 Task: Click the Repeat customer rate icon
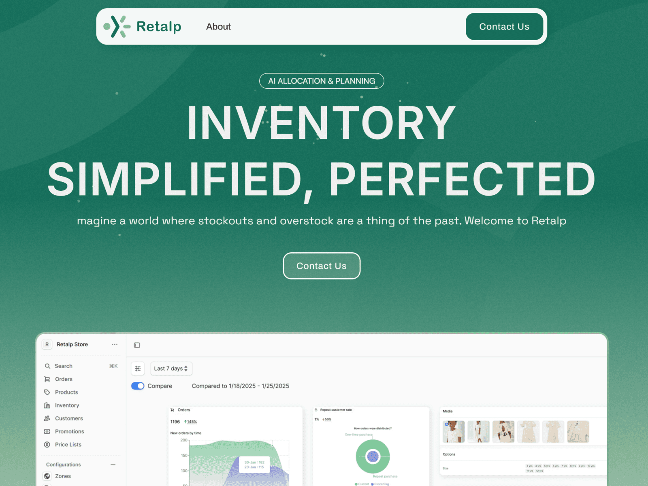(316, 410)
